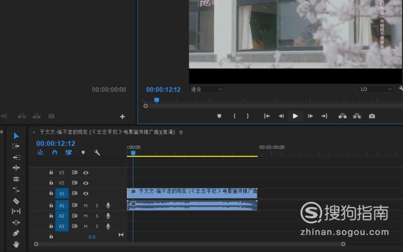The height and width of the screenshot is (252, 403).
Task: Enable voice-over record on A1
Action: coord(108,205)
